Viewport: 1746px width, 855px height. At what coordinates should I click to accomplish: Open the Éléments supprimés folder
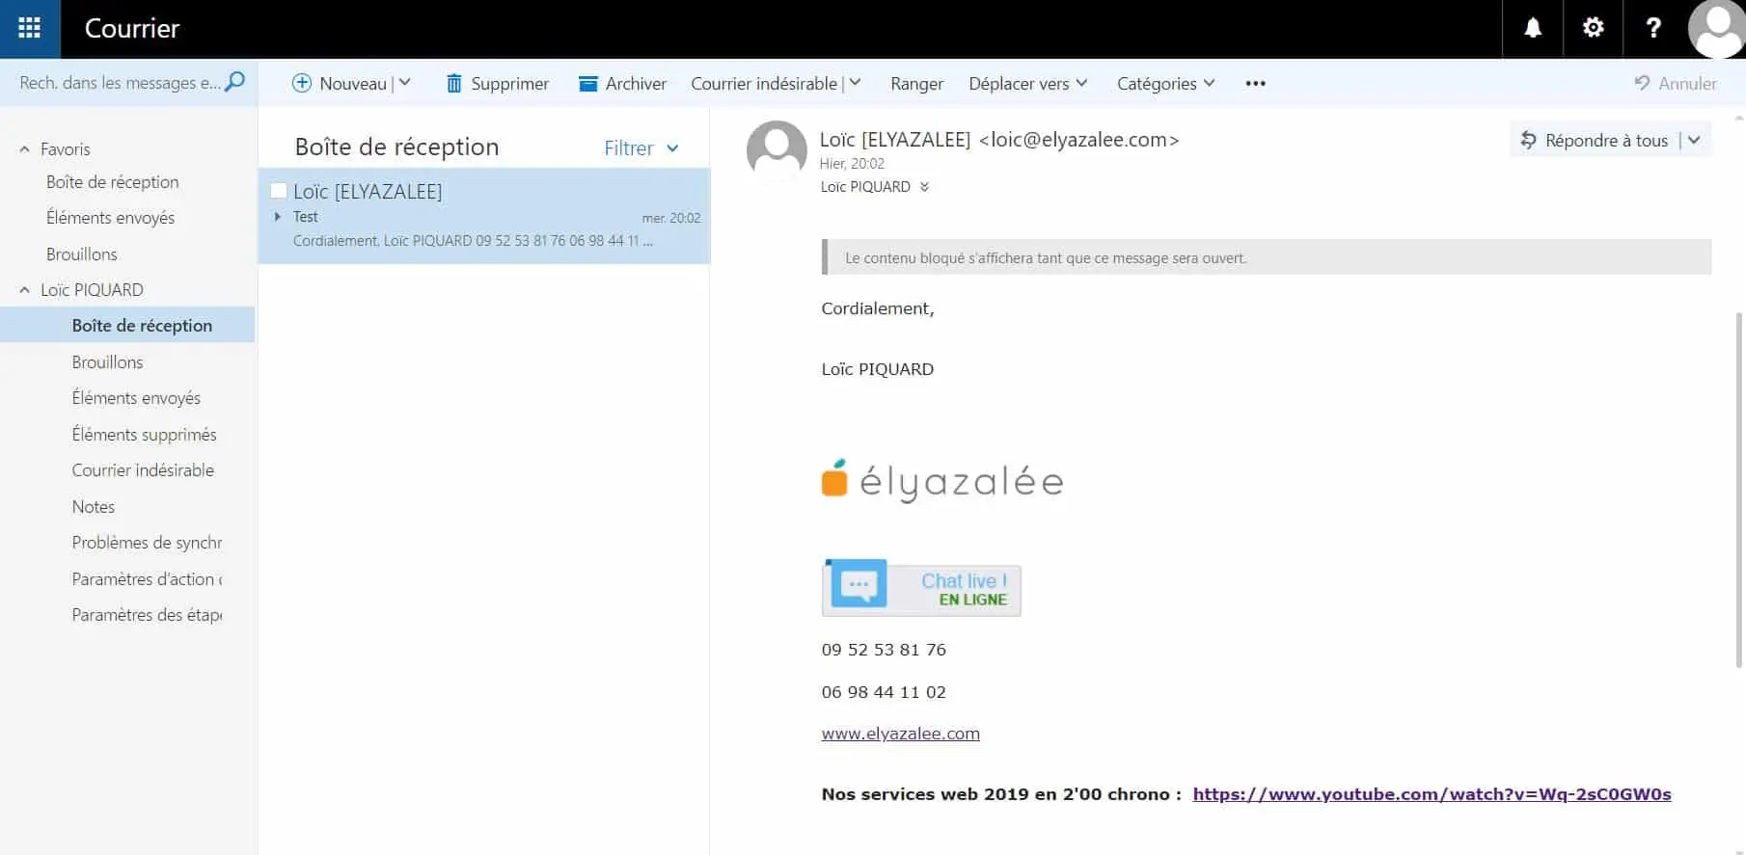click(x=145, y=435)
